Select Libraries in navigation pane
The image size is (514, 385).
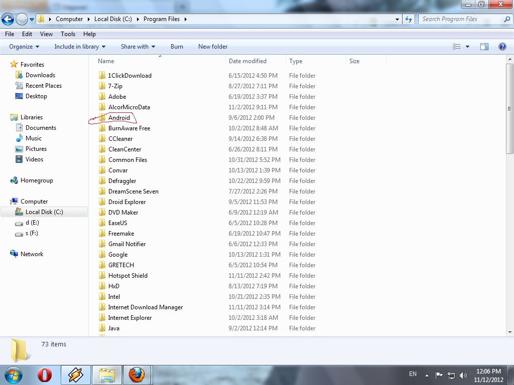pos(32,117)
